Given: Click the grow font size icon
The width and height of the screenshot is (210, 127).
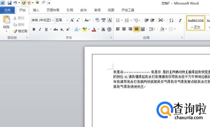Looking at the screenshot, I should [x=72, y=20].
